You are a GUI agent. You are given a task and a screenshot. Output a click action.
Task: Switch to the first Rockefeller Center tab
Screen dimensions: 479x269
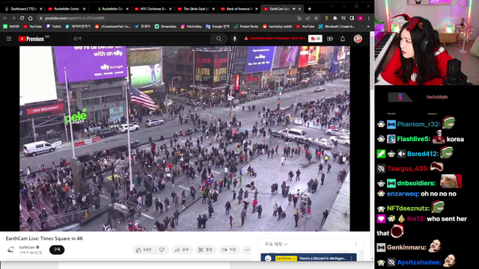(x=67, y=9)
